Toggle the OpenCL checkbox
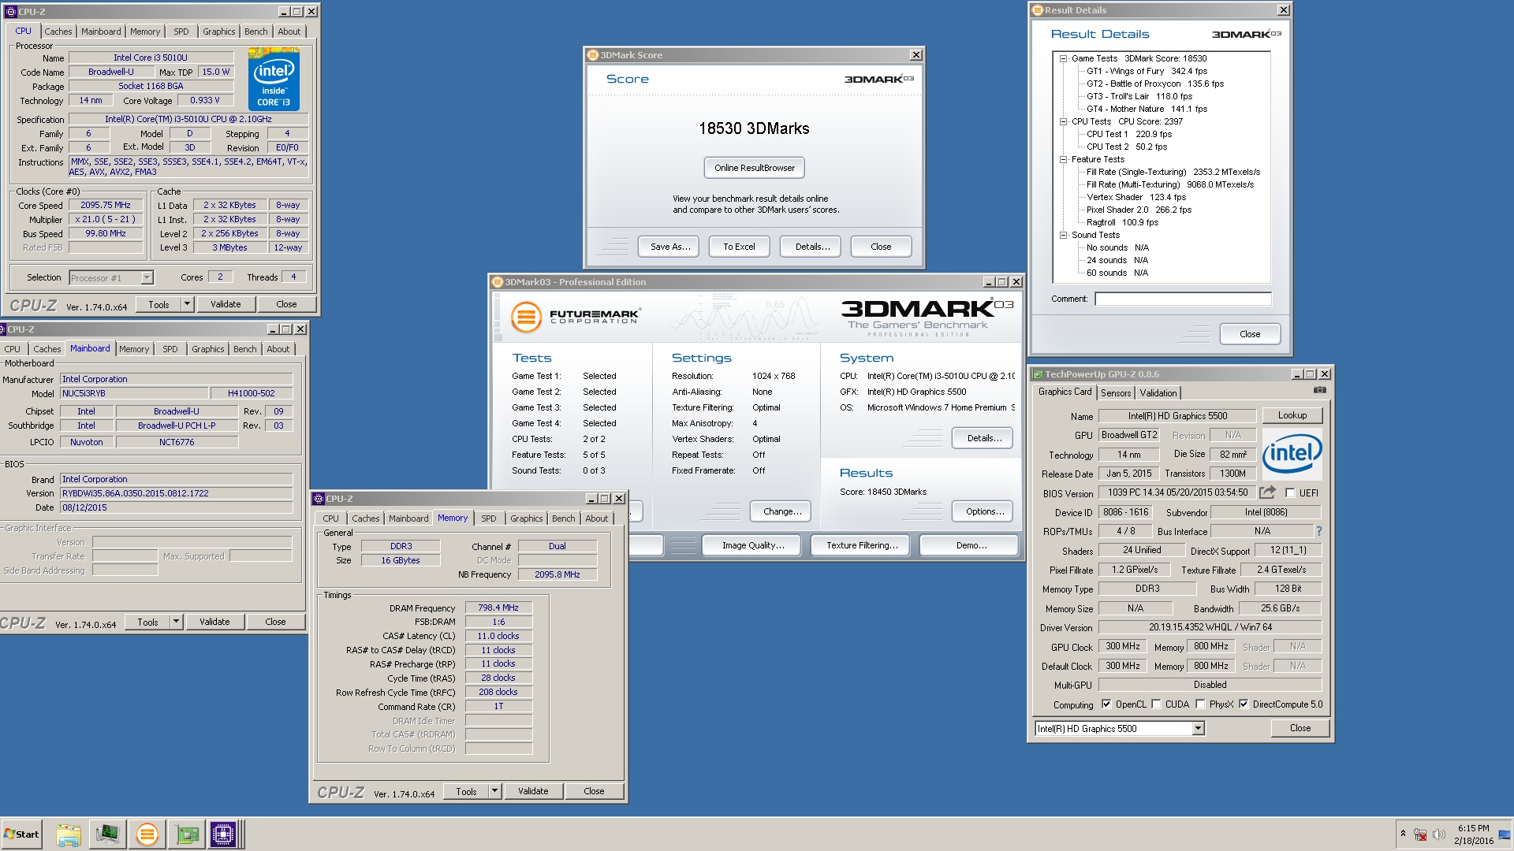 point(1106,704)
